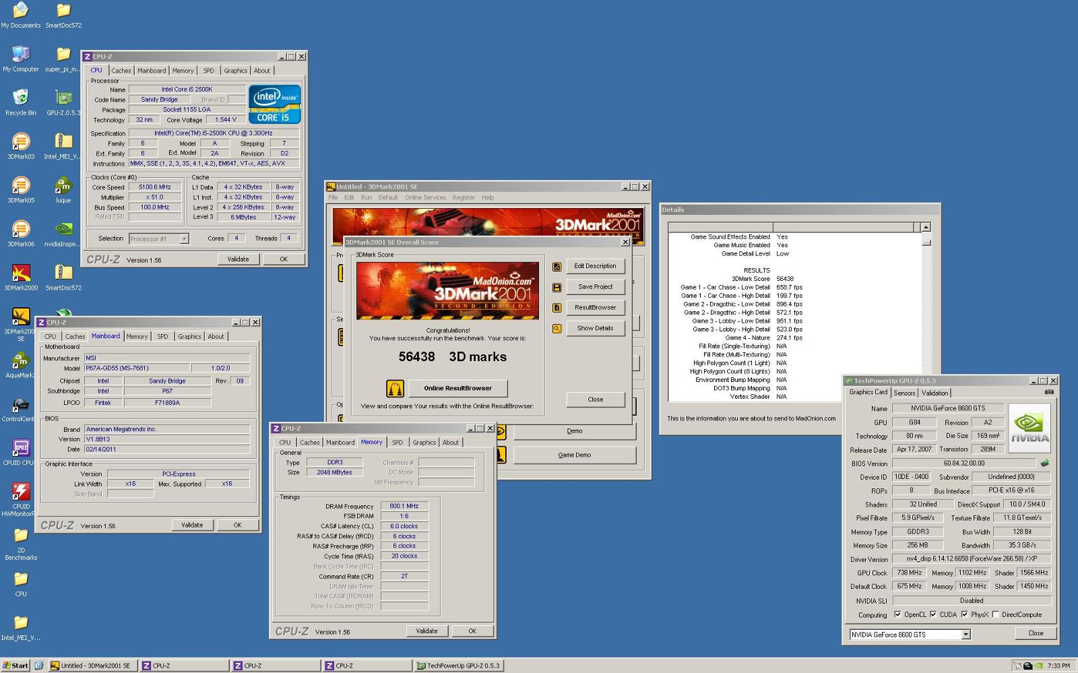Click the 56438 3D marks score text
The width and height of the screenshot is (1078, 673).
(452, 357)
